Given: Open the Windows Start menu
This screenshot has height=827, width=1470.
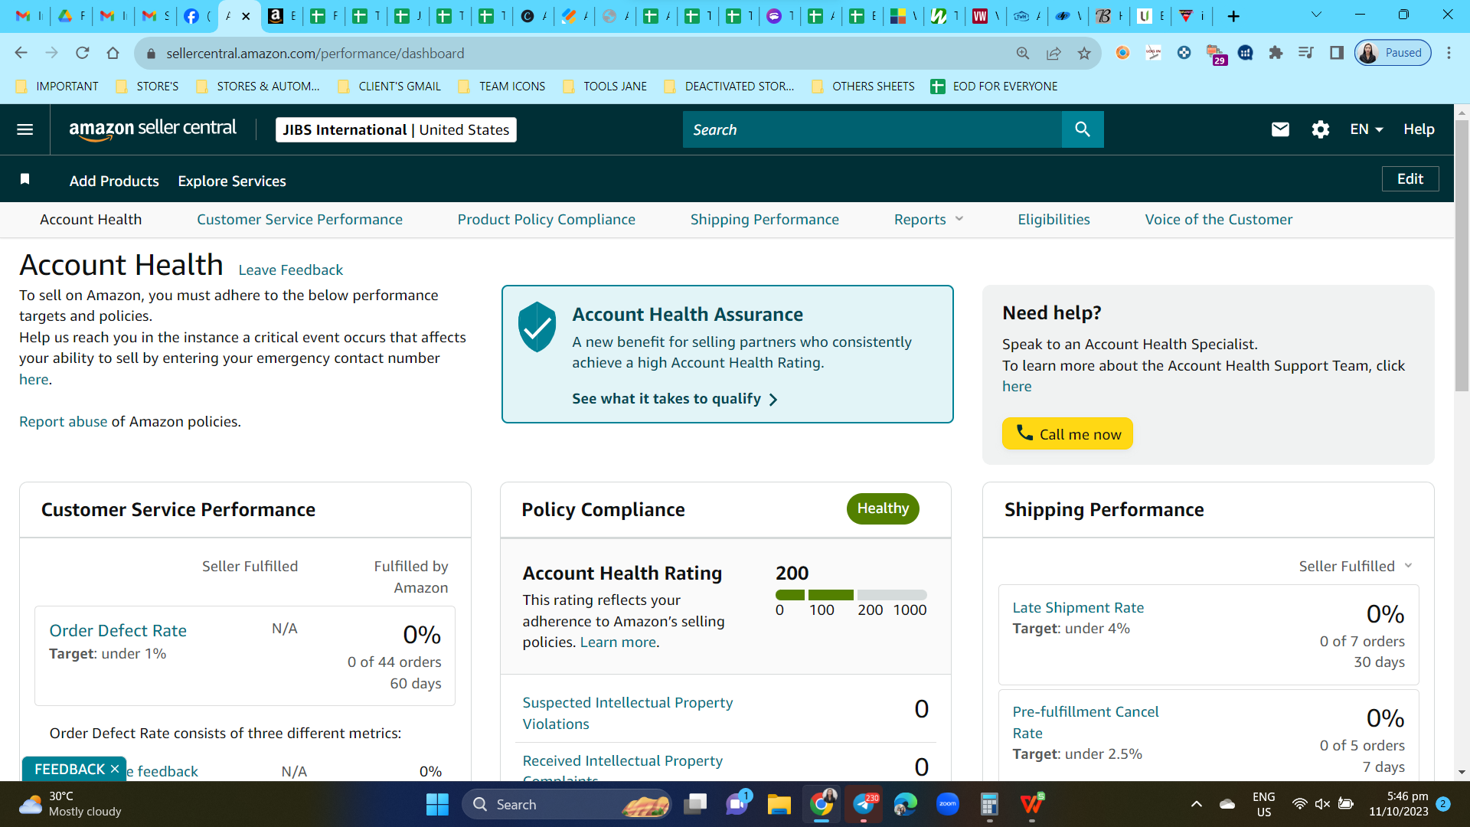Looking at the screenshot, I should point(437,804).
